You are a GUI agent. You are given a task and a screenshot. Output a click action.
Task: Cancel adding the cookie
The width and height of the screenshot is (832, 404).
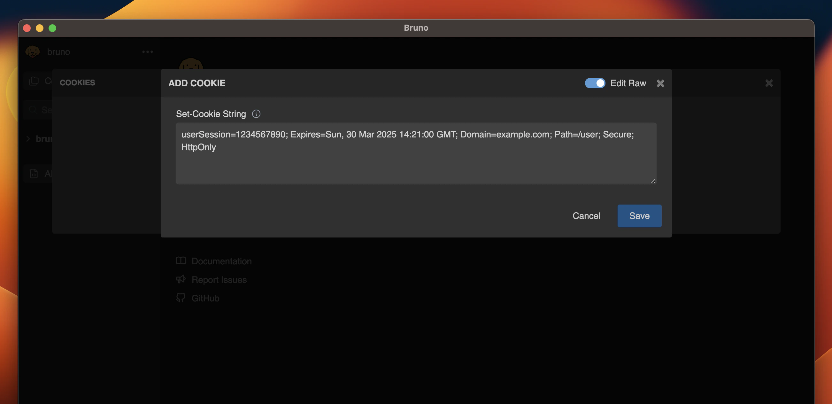(x=586, y=215)
